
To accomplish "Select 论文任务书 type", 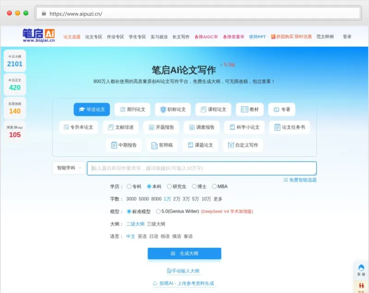I will 290,127.
